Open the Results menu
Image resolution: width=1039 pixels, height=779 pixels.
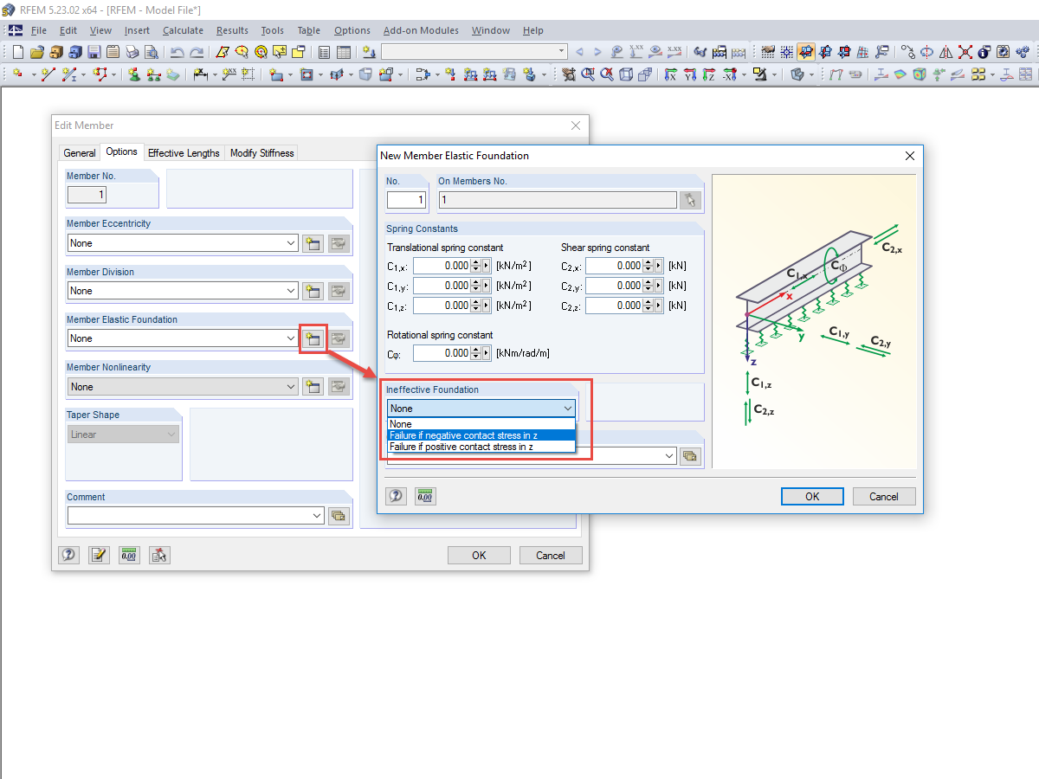tap(232, 30)
